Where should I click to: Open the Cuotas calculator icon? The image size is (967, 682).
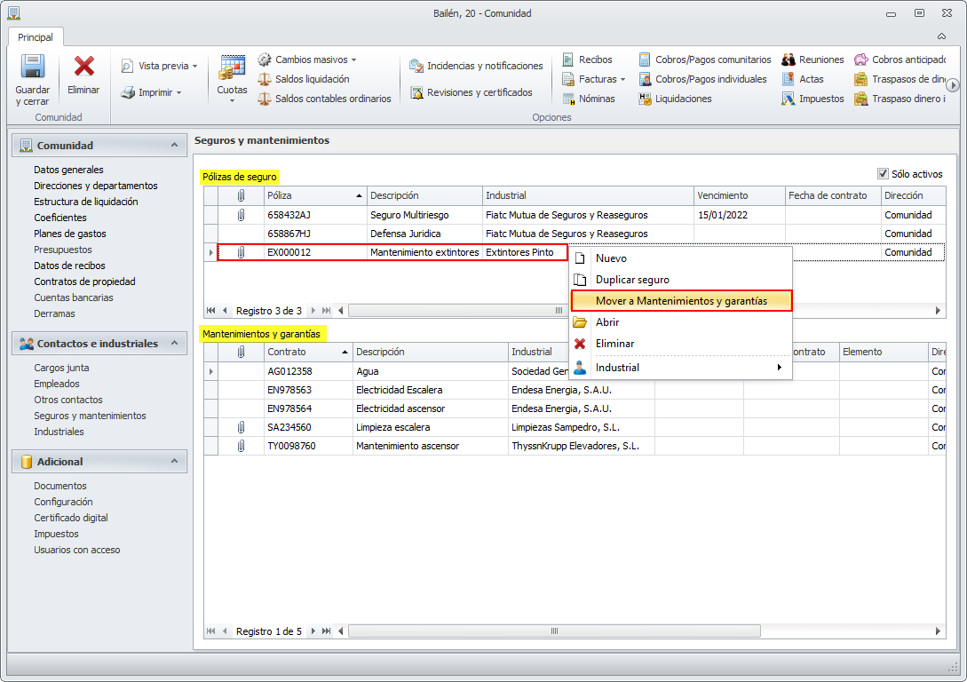click(x=232, y=68)
